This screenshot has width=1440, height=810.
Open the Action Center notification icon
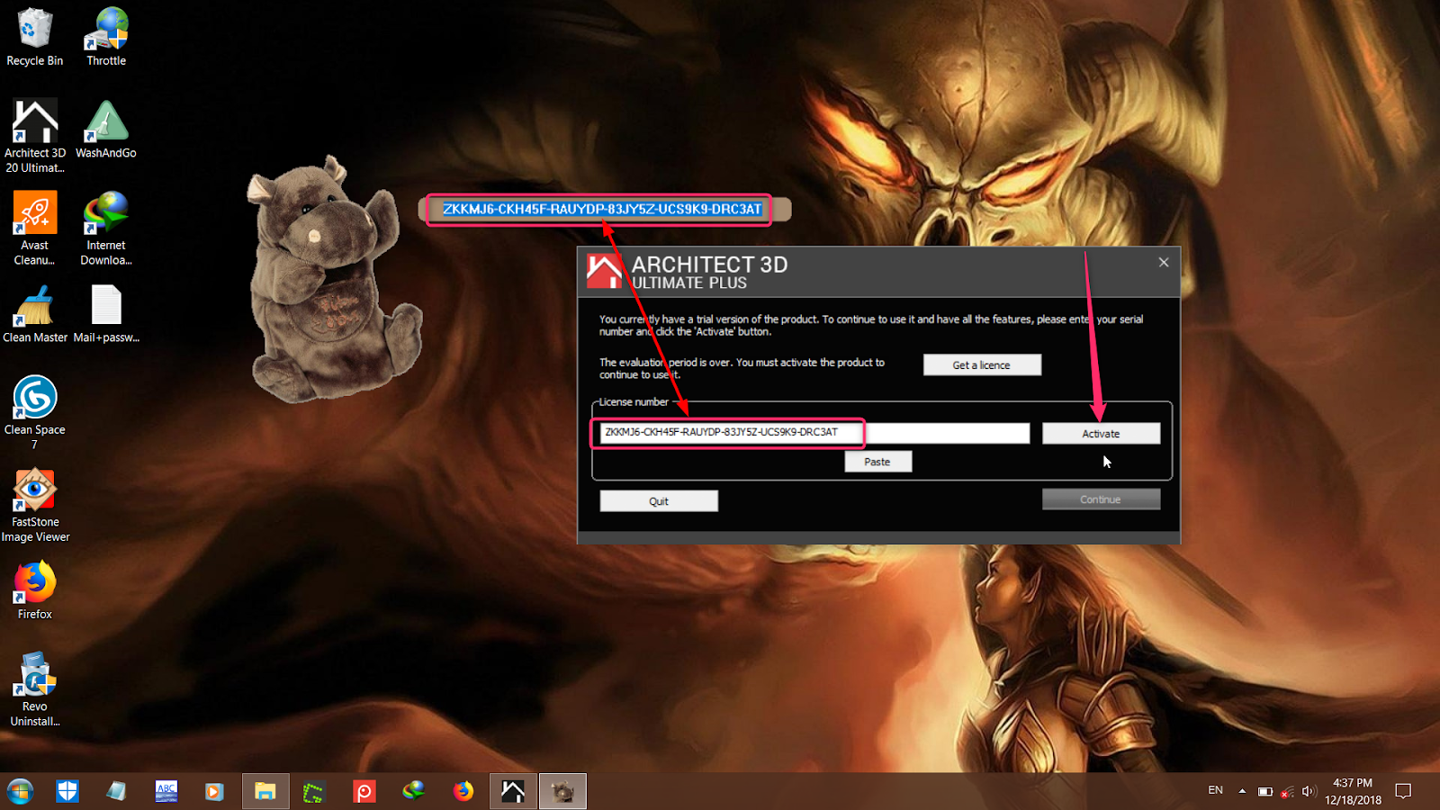point(1403,791)
